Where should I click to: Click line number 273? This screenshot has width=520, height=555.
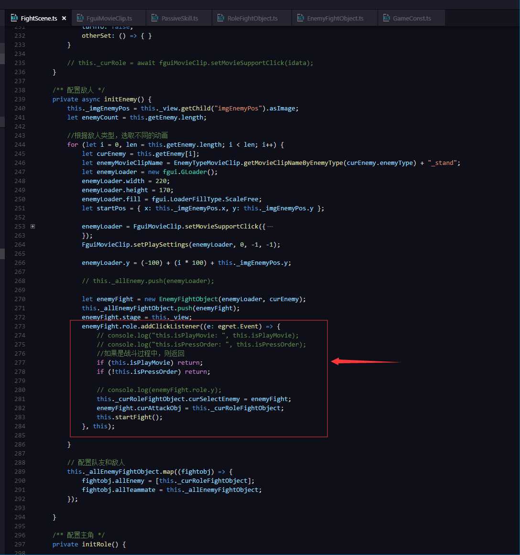tap(20, 326)
